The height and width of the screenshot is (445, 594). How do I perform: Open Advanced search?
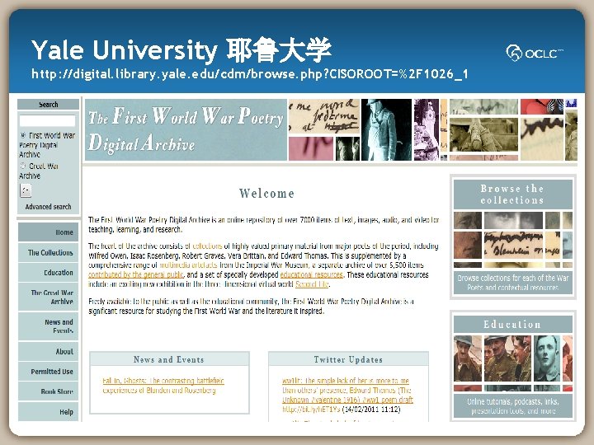(48, 207)
